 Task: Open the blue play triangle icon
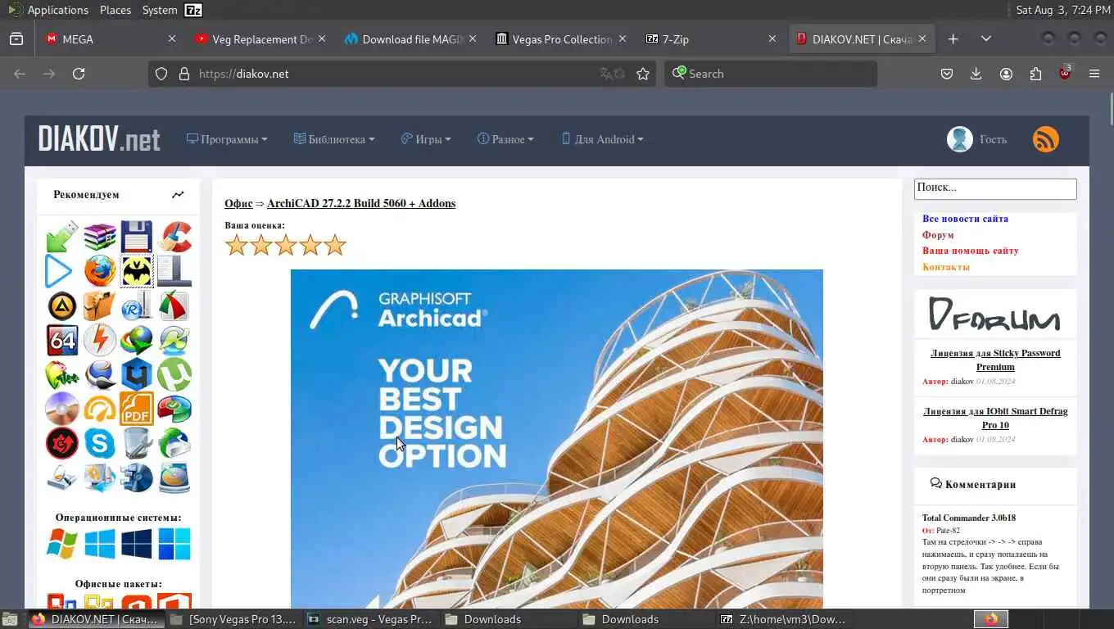[59, 271]
